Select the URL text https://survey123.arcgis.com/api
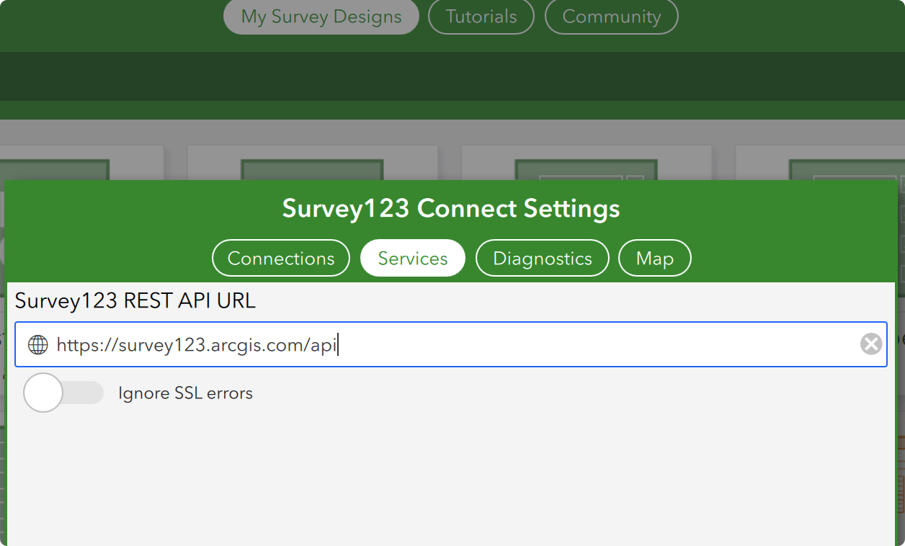This screenshot has width=905, height=546. [198, 344]
